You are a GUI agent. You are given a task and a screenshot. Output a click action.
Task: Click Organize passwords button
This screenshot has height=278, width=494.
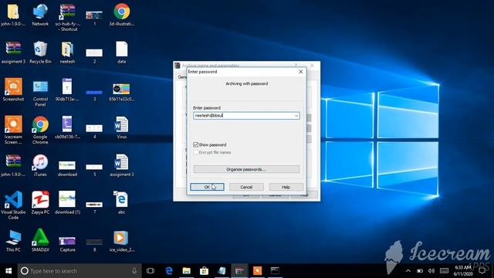[x=246, y=169]
